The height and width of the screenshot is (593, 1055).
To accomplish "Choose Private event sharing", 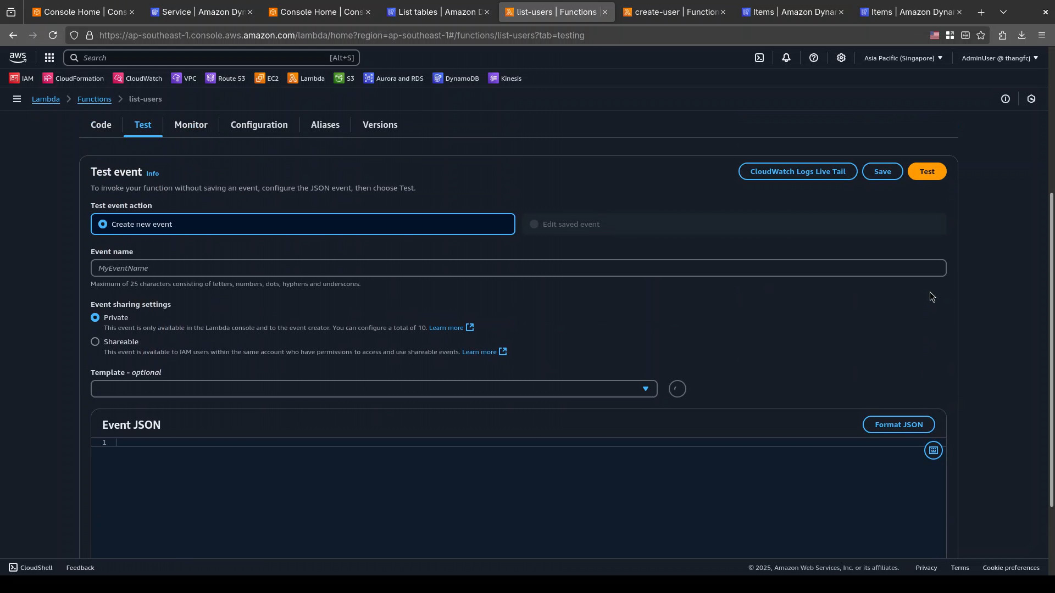I will [95, 318].
